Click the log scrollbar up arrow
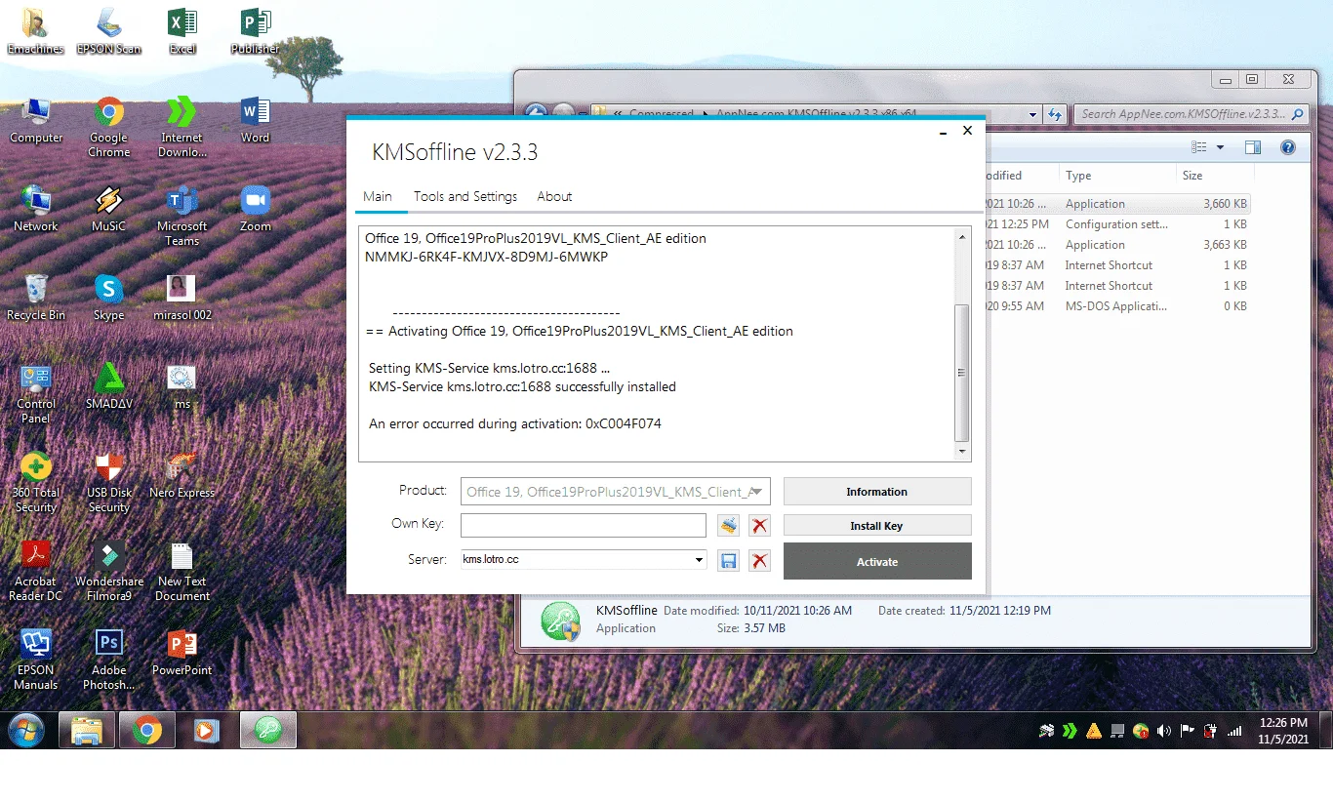 [962, 237]
